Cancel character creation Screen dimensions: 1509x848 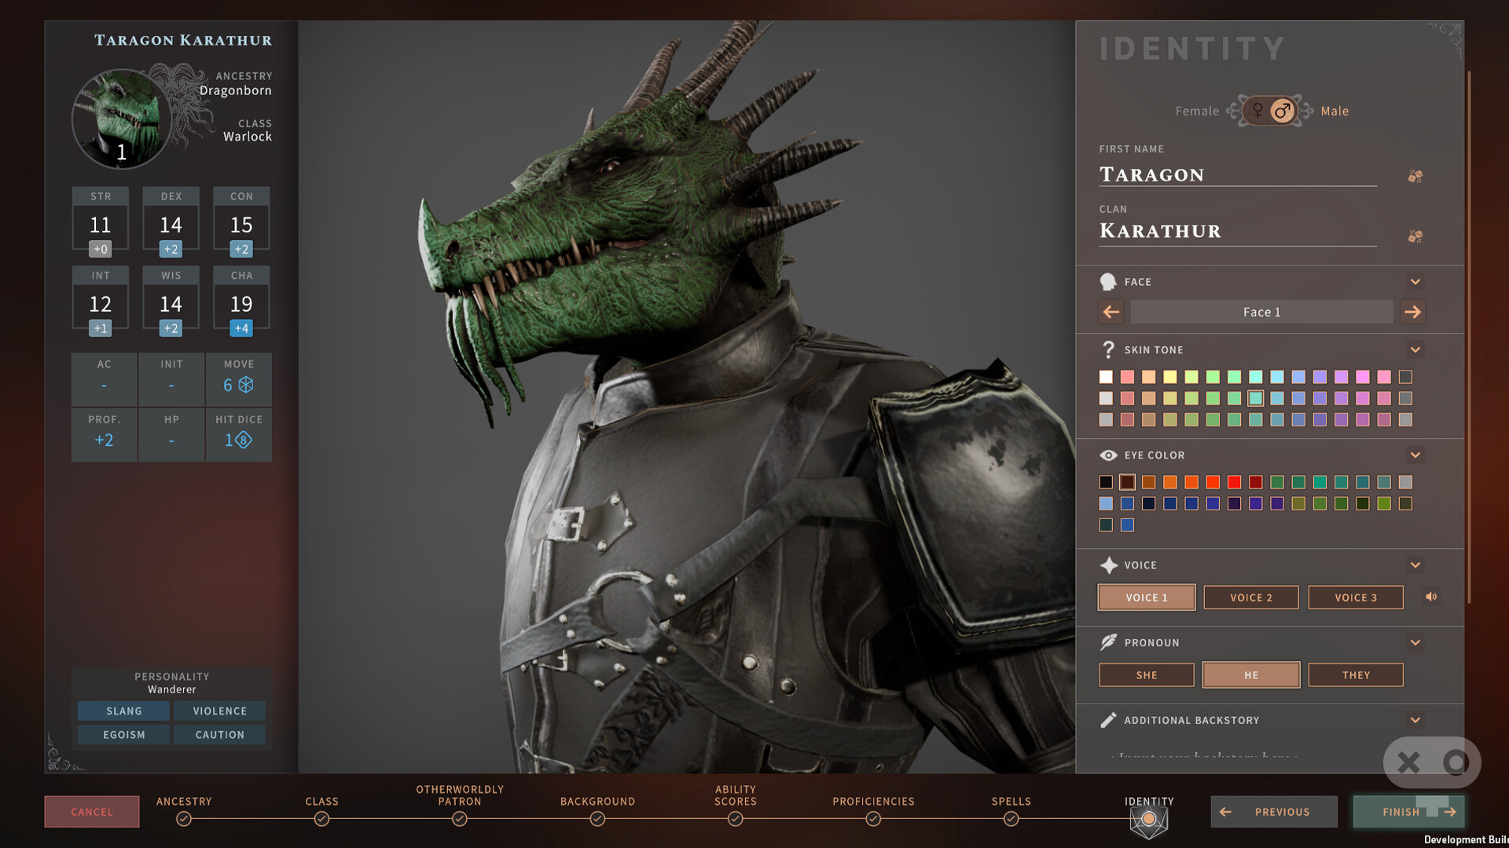[92, 812]
